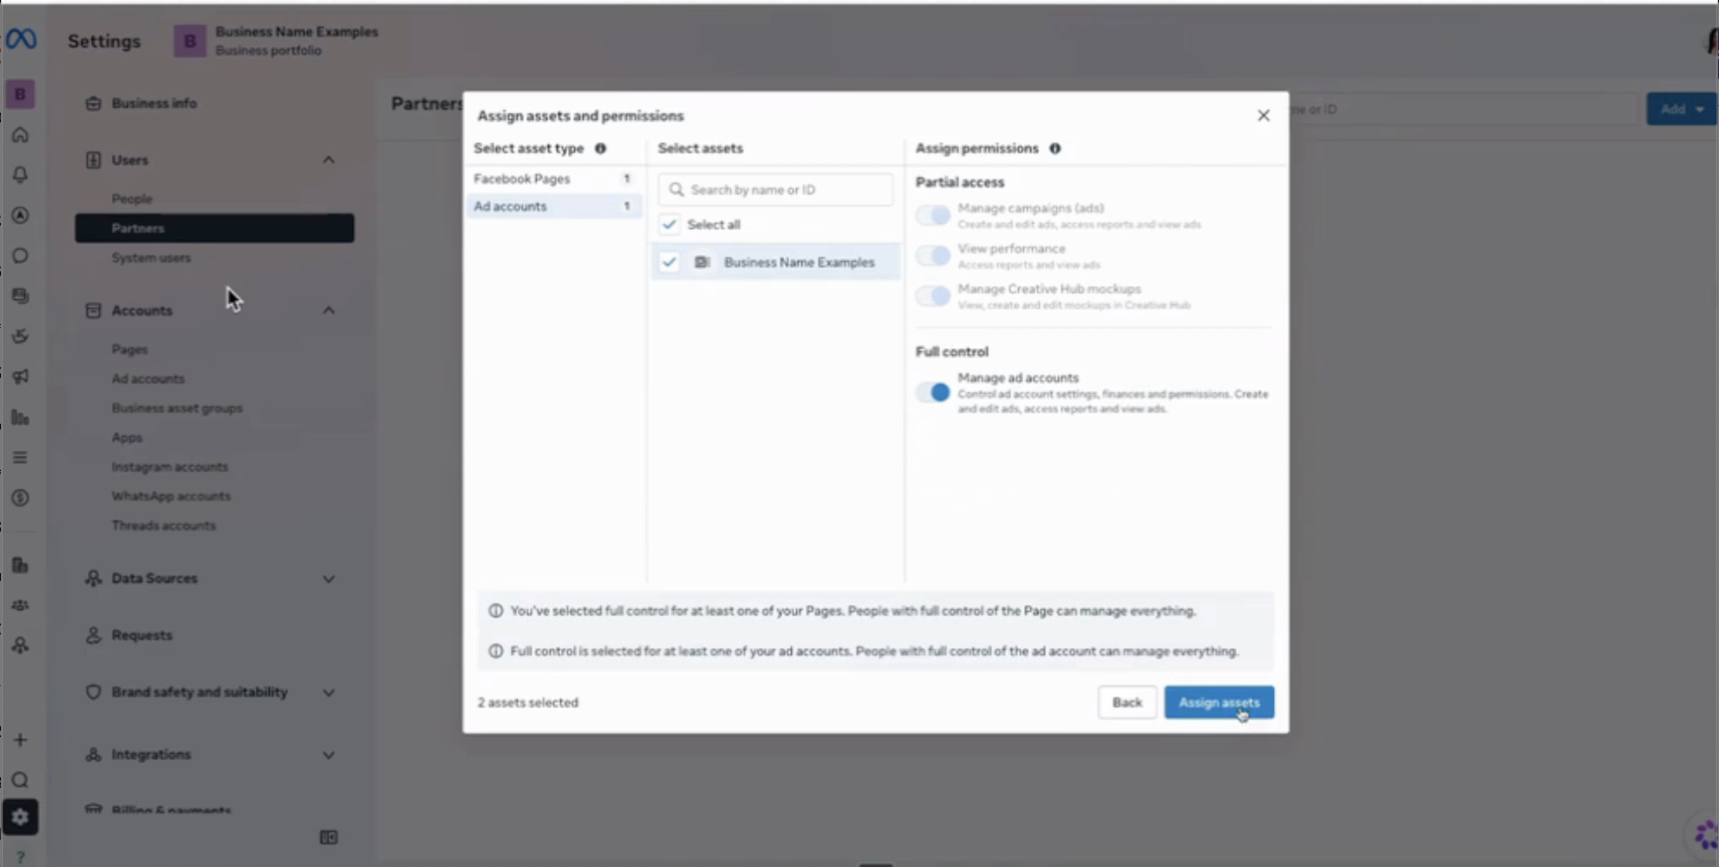Click the speech bubble icon in rail
The width and height of the screenshot is (1719, 867).
coord(20,255)
